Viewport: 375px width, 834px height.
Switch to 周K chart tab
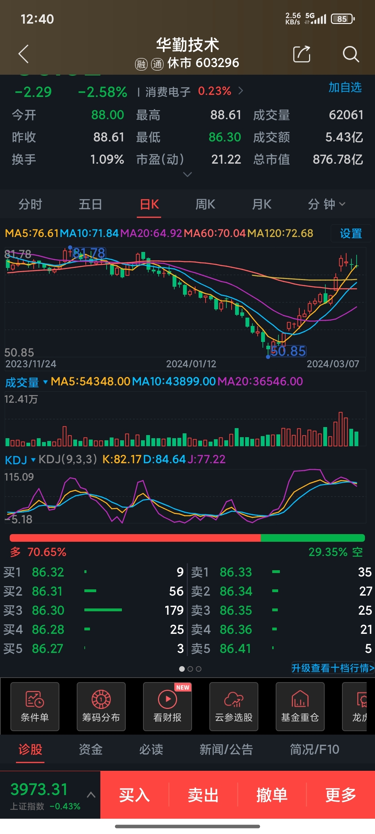[x=205, y=204]
